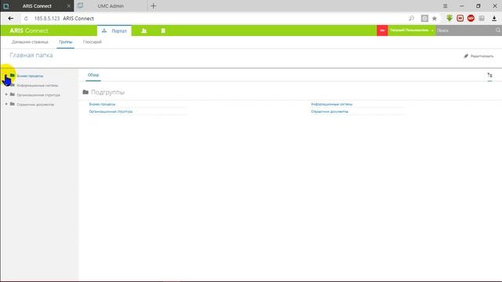Image resolution: width=502 pixels, height=282 pixels.
Task: Click the ARIS Connect logo
Action: point(29,31)
